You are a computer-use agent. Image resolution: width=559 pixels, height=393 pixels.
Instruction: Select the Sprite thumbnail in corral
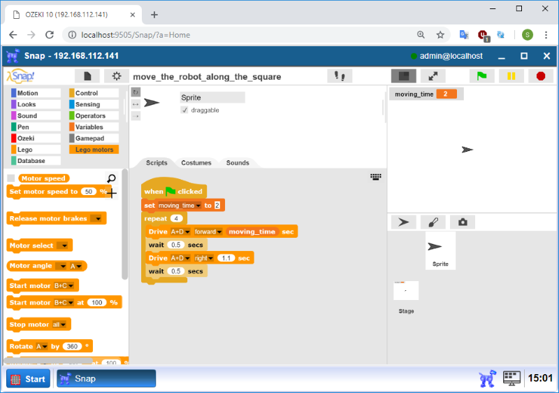click(440, 251)
